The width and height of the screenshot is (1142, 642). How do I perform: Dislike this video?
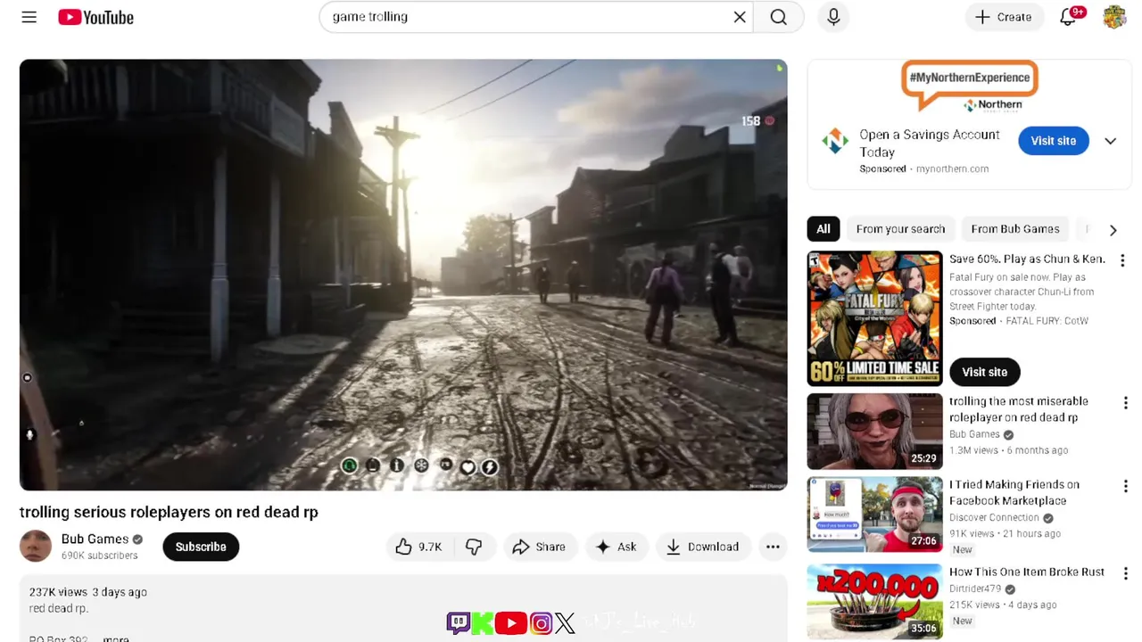point(474,547)
